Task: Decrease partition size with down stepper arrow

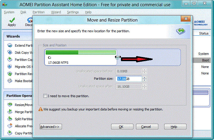Action: pyautogui.click(x=144, y=80)
